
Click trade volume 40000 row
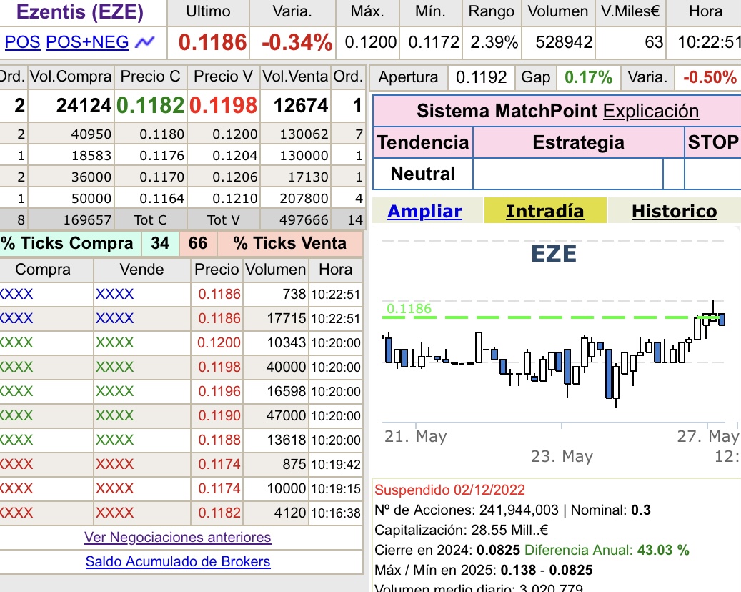(x=287, y=367)
